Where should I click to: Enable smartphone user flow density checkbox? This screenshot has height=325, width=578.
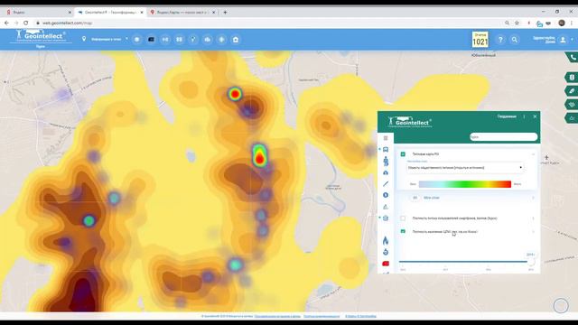pyautogui.click(x=403, y=218)
